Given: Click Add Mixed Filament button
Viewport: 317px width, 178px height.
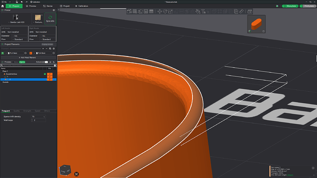Looking at the screenshot, I should (27, 57).
